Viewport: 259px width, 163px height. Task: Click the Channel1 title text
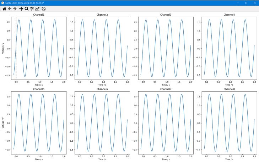(39, 15)
